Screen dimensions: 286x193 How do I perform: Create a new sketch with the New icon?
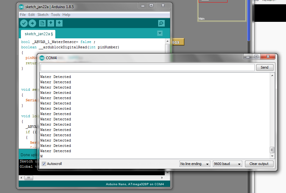(42, 23)
